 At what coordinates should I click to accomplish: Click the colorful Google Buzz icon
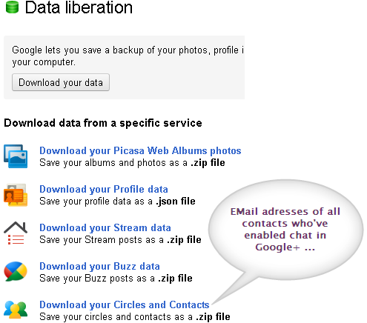[x=16, y=271]
